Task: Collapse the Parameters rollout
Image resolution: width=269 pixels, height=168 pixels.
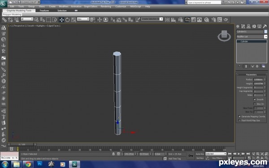Action: pos(252,75)
